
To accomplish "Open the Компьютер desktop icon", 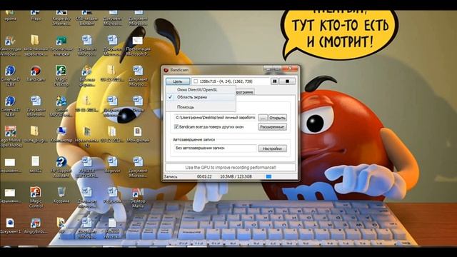I will coord(61,134).
